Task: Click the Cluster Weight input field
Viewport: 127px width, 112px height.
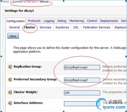Action: pyautogui.click(x=82, y=93)
